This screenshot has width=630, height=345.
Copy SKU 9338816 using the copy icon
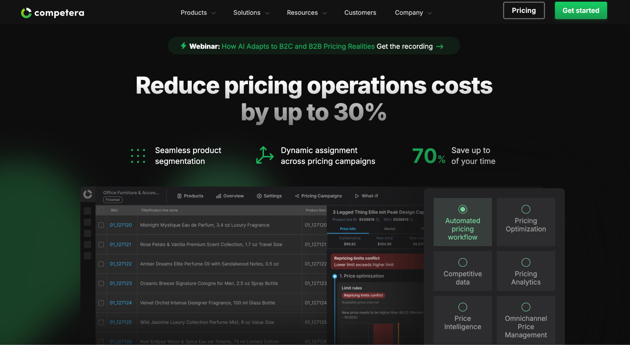click(412, 220)
